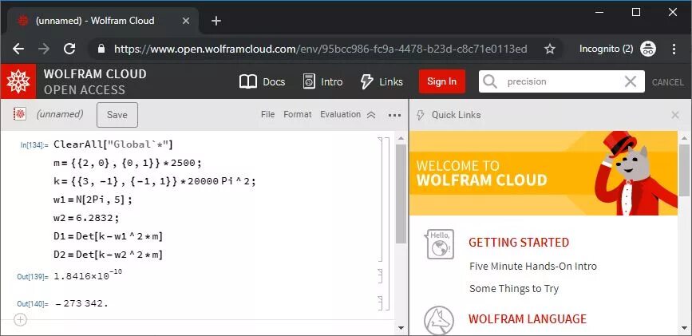692x336 pixels.
Task: Open the Links lightning icon
Action: 366,81
